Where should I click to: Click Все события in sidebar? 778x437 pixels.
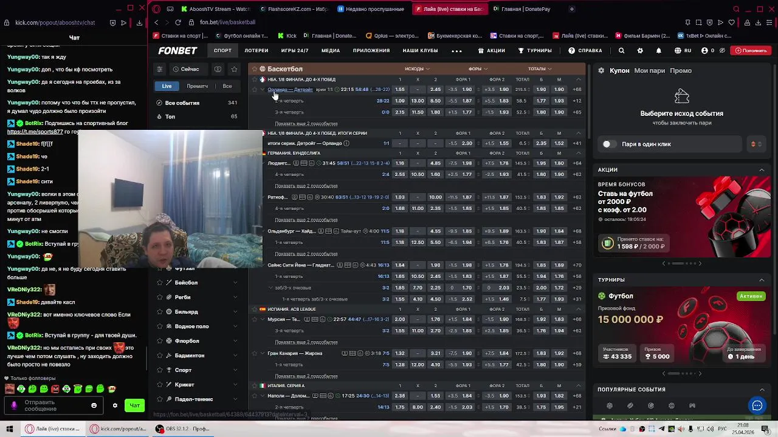point(197,103)
